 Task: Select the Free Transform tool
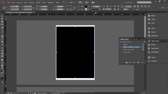point(2,51)
